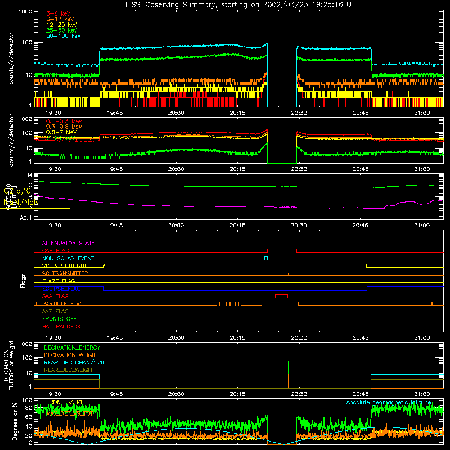Click the small SC_TRANSMITTER blip near 20:28
This screenshot has height=450, width=450.
click(x=289, y=274)
